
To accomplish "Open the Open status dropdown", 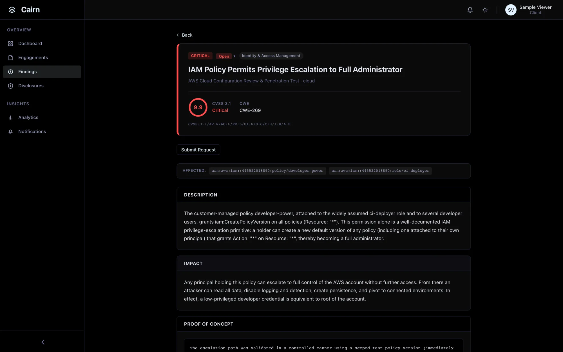I will click(x=224, y=56).
